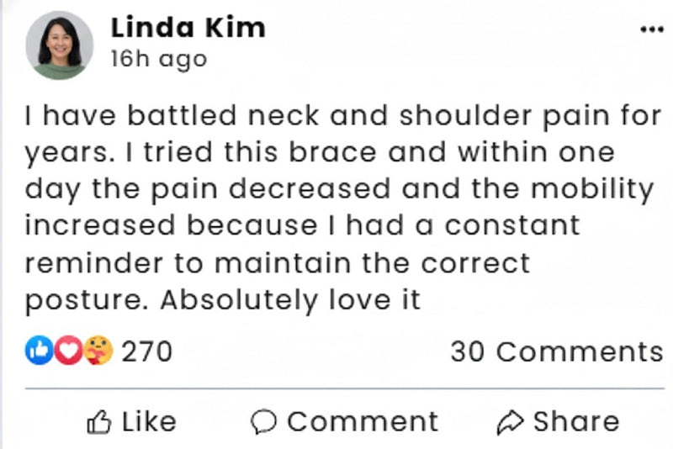This screenshot has width=673, height=449.
Task: Click the blue thumbs-up reaction icon
Action: click(x=38, y=351)
